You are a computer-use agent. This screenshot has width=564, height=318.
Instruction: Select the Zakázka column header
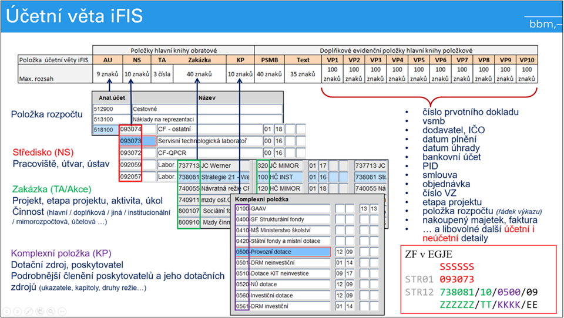point(199,60)
